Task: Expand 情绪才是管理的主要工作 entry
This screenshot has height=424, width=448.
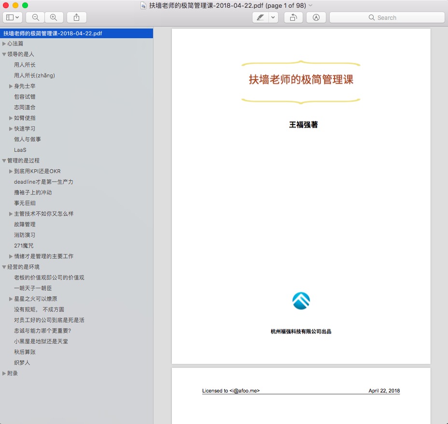Action: [11, 256]
